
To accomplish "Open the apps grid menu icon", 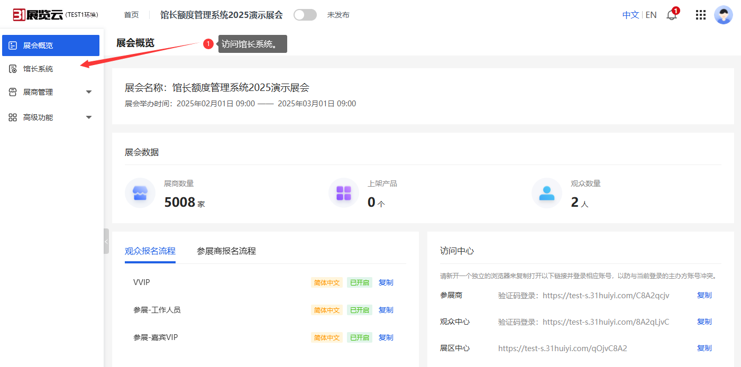I will pyautogui.click(x=701, y=15).
